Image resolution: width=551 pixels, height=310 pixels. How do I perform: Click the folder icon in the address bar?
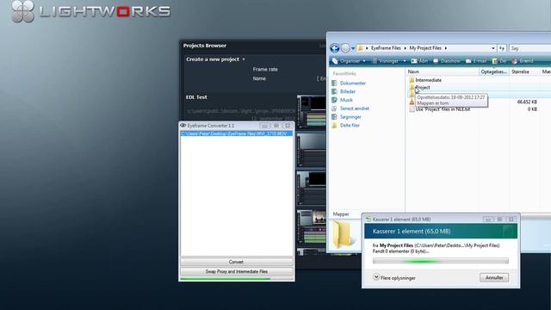coord(360,48)
